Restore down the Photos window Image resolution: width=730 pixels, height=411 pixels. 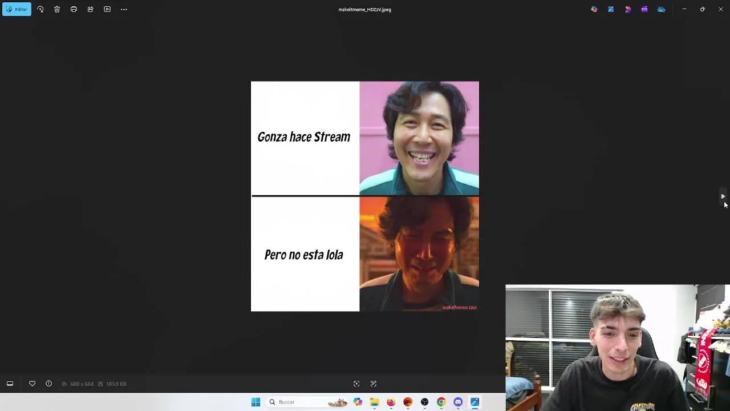(x=703, y=9)
